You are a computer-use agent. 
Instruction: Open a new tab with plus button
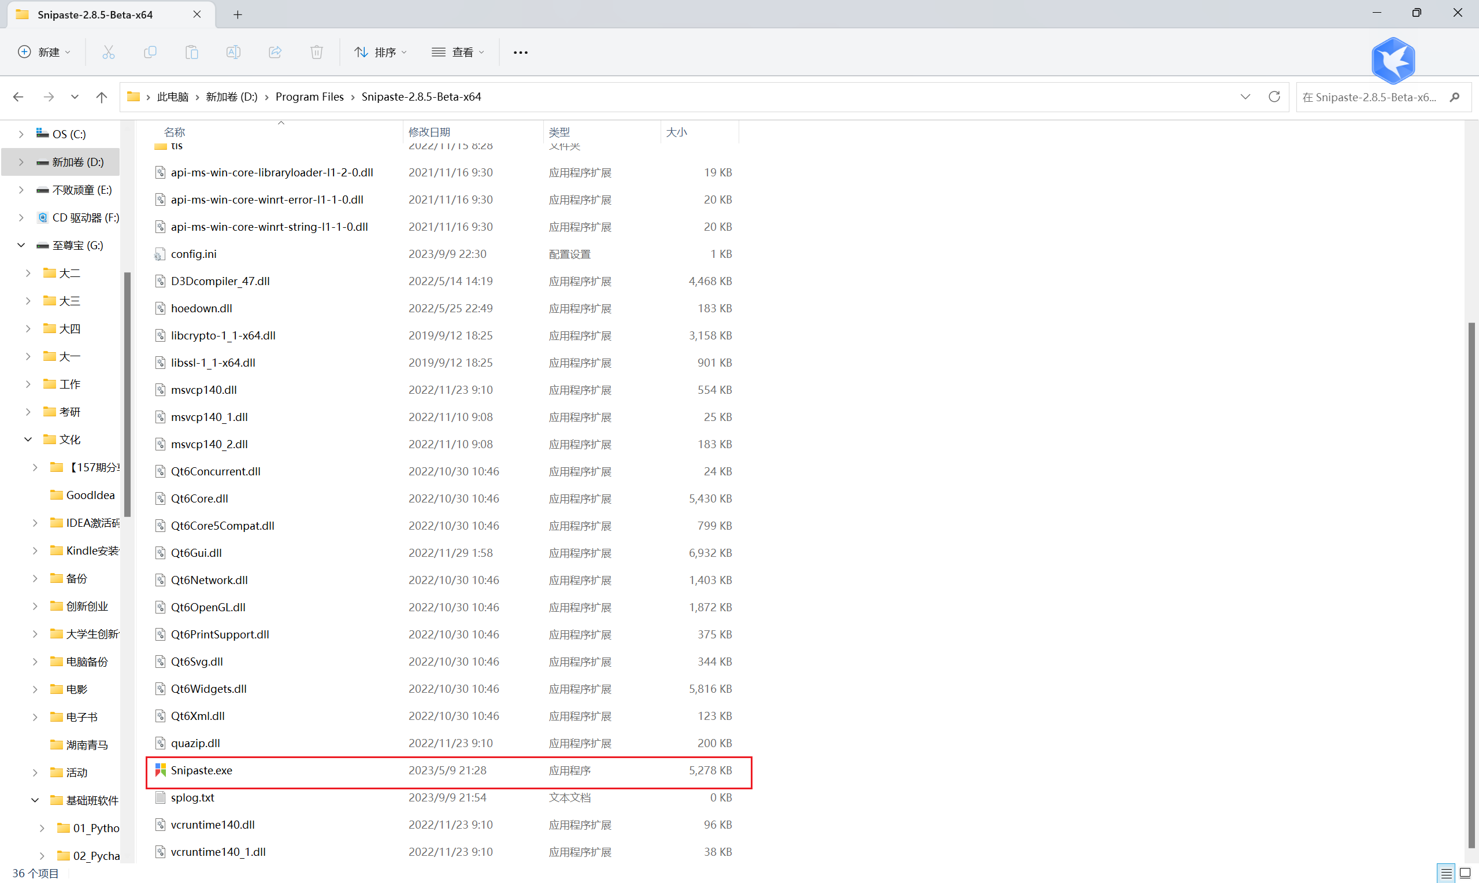pos(238,14)
